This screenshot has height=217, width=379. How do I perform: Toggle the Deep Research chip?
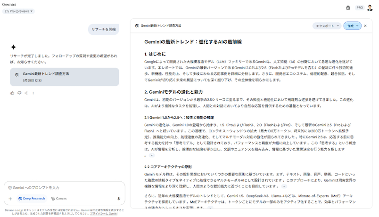tap(32, 199)
